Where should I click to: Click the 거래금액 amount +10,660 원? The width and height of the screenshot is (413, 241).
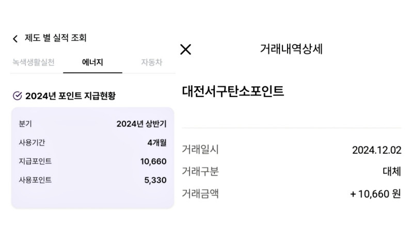coord(376,194)
